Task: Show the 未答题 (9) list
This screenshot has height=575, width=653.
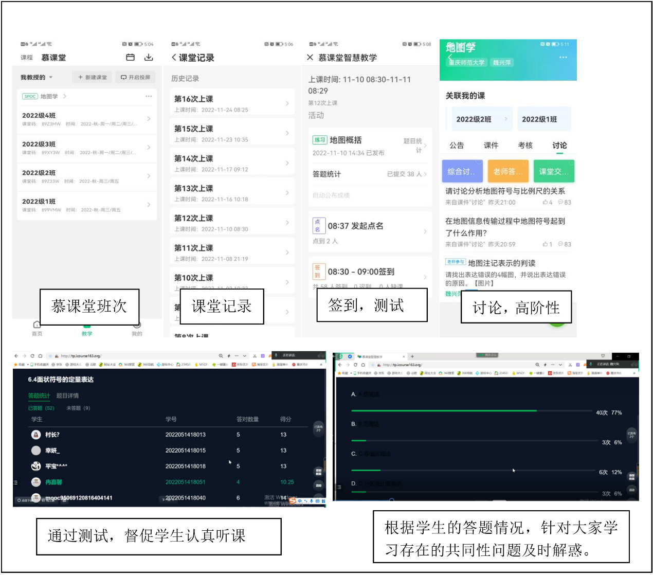Action: click(78, 408)
